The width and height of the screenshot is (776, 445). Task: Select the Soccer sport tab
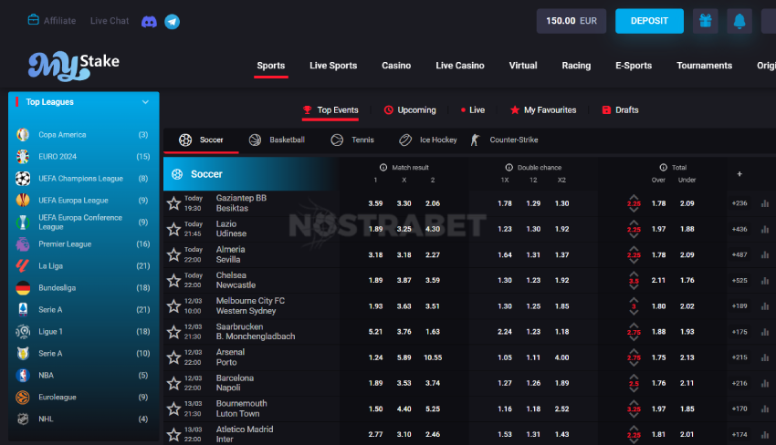coord(201,140)
